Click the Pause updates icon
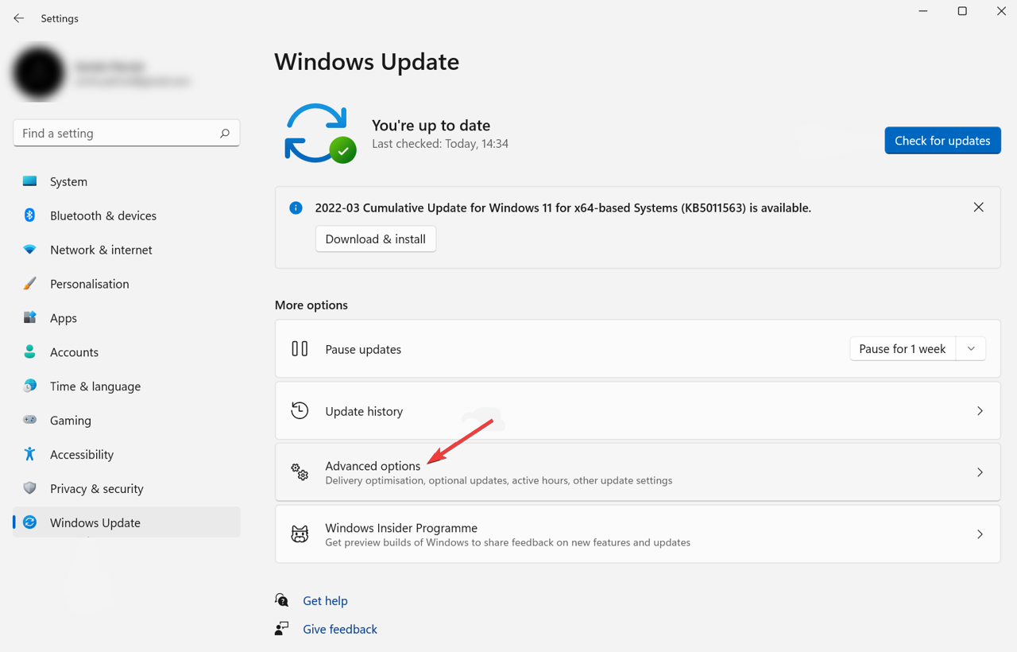This screenshot has width=1017, height=652. click(x=300, y=348)
